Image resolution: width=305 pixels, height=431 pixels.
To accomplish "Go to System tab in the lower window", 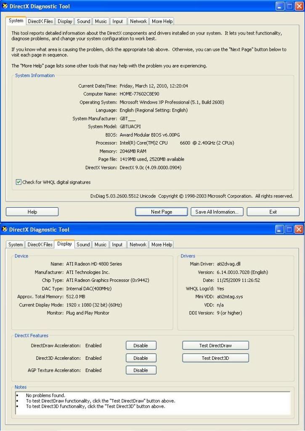I will (x=16, y=245).
